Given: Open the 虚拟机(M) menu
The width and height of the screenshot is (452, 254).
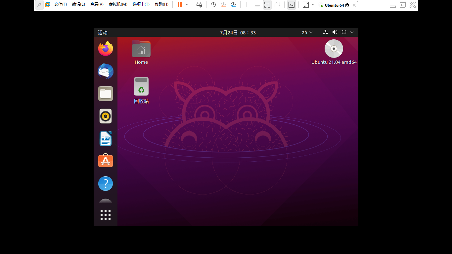Looking at the screenshot, I should tap(118, 5).
